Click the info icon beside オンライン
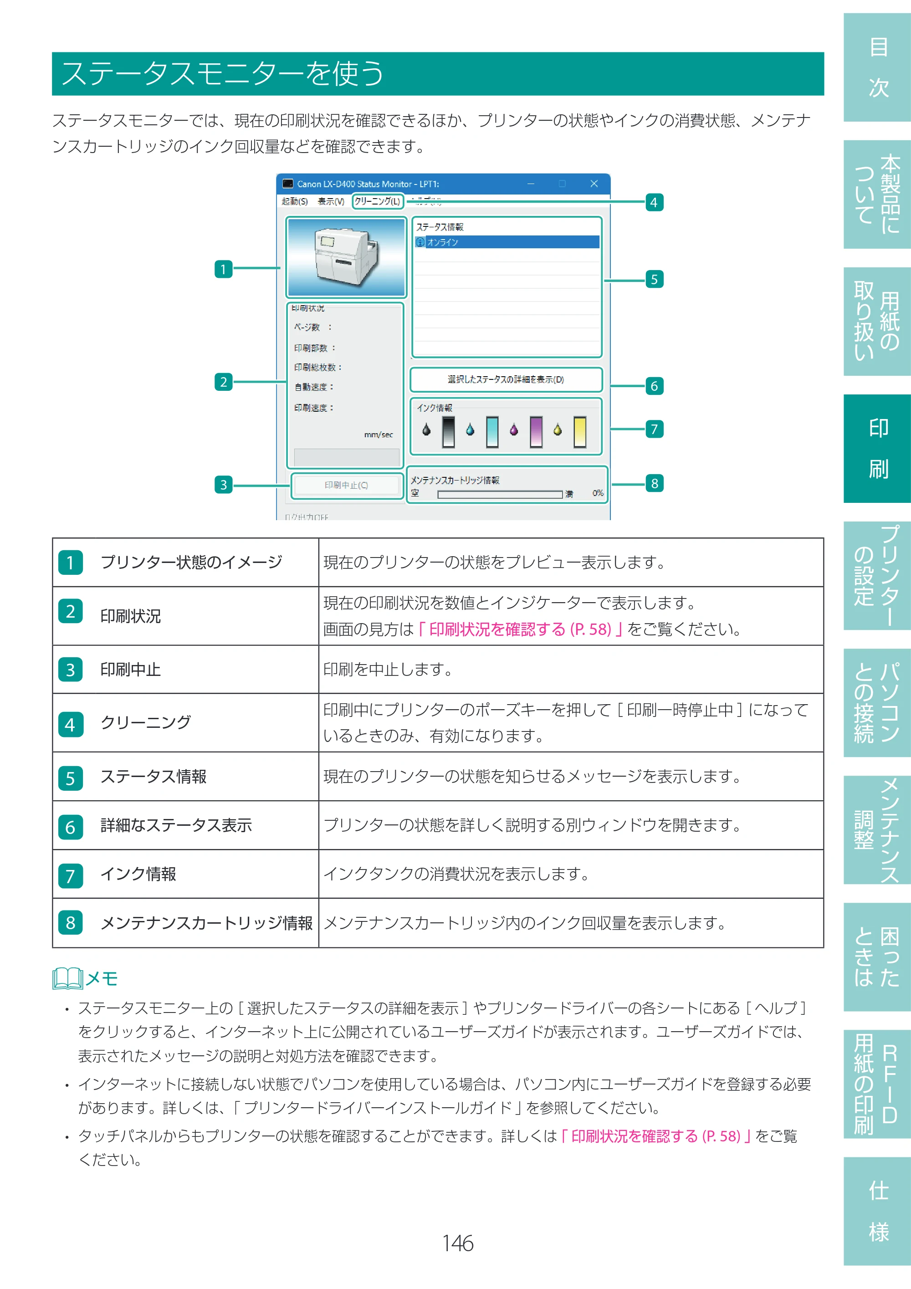This screenshot has width=911, height=1289. [420, 242]
